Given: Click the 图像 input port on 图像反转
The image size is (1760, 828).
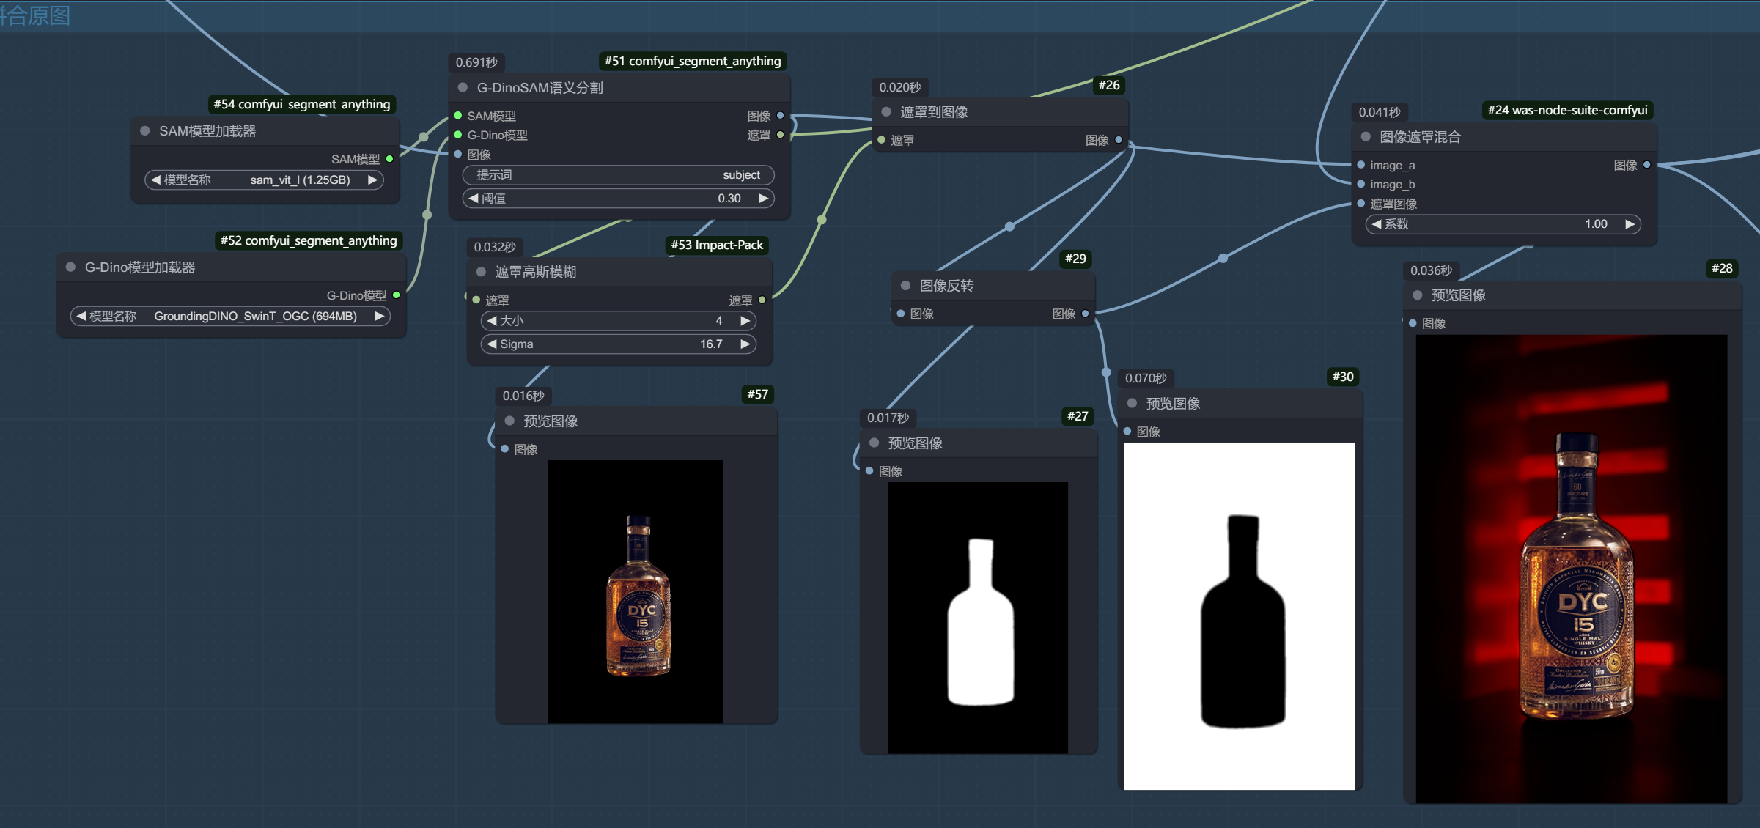Looking at the screenshot, I should coord(901,314).
